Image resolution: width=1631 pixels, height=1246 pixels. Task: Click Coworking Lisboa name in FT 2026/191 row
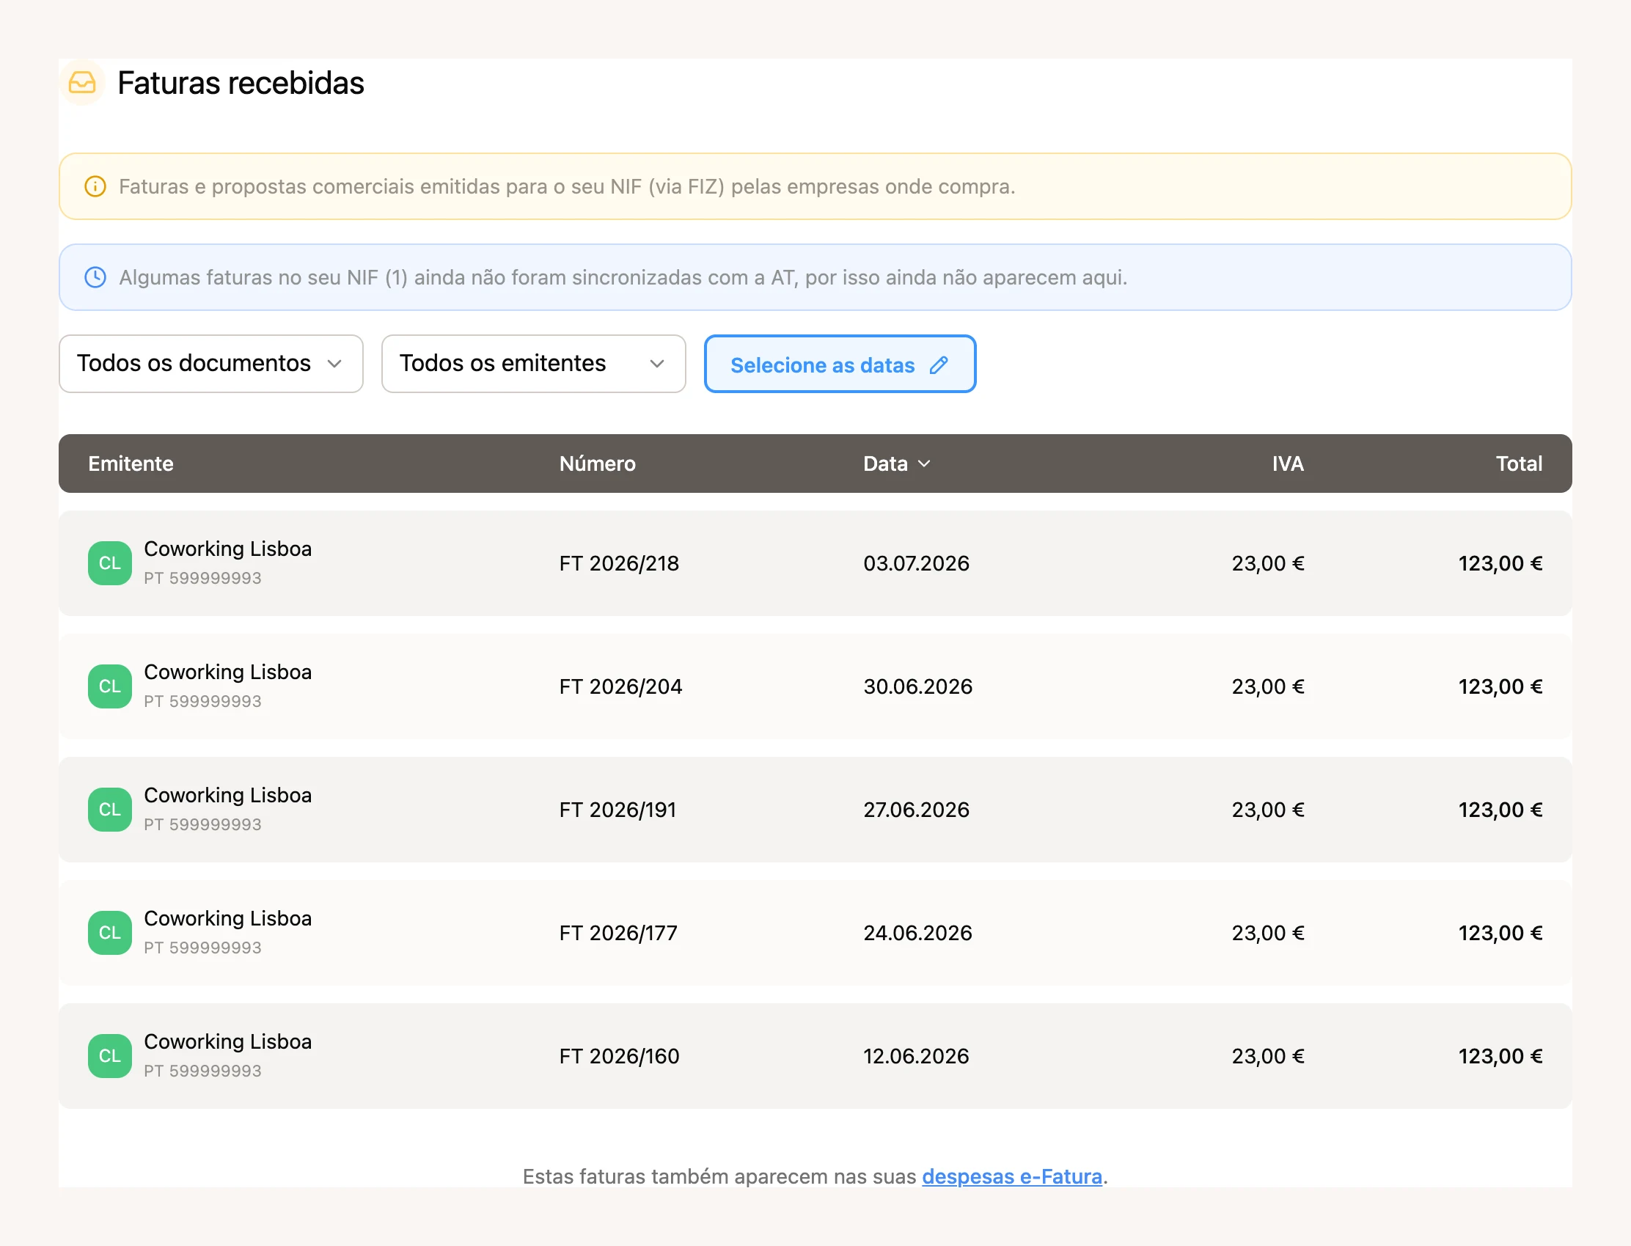tap(227, 795)
